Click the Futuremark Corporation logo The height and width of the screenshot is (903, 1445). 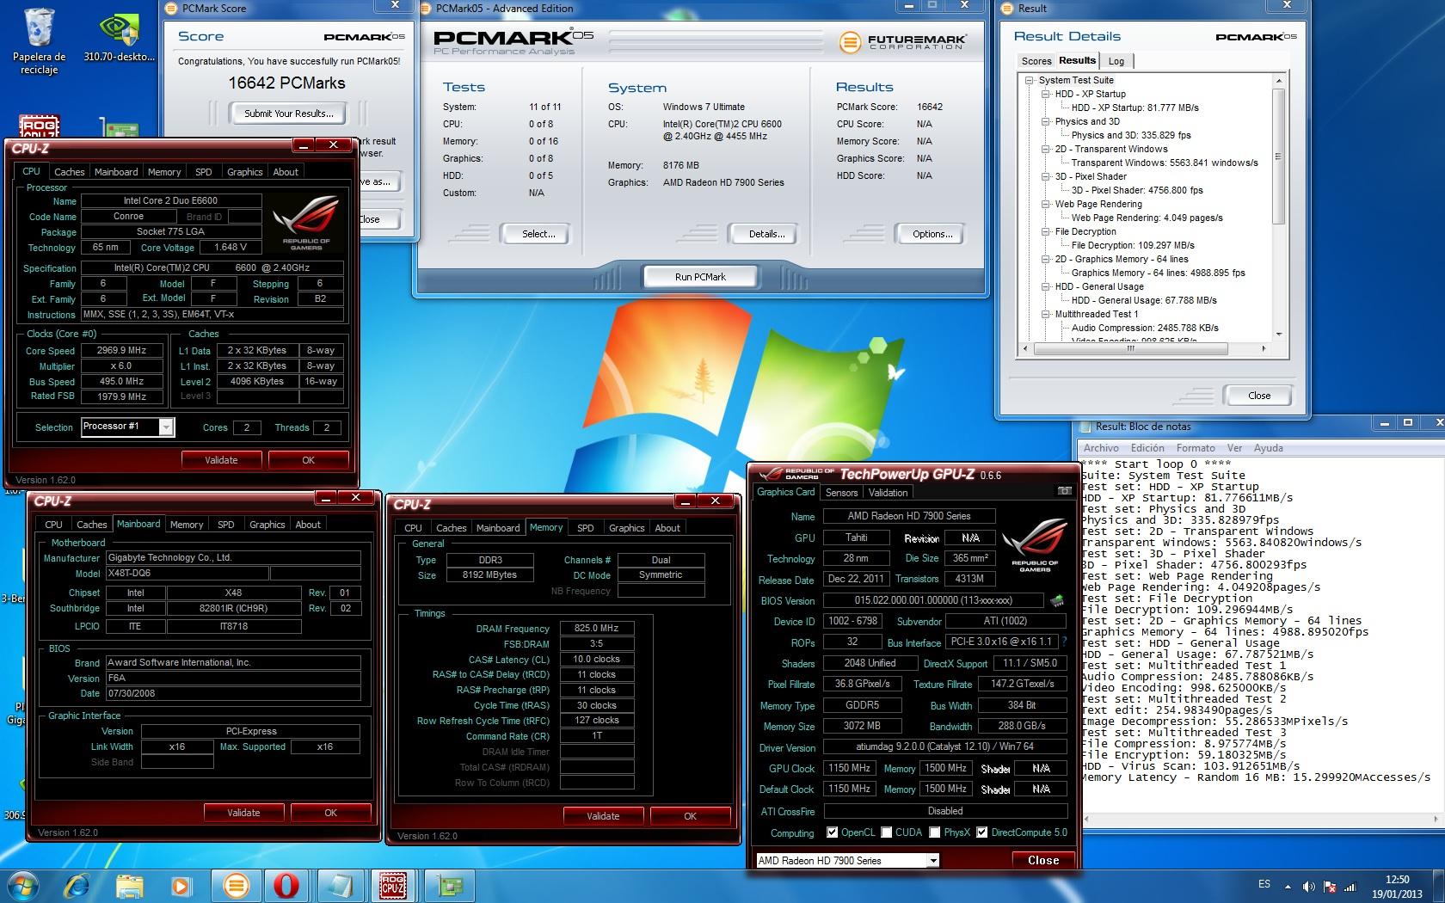coord(902,40)
